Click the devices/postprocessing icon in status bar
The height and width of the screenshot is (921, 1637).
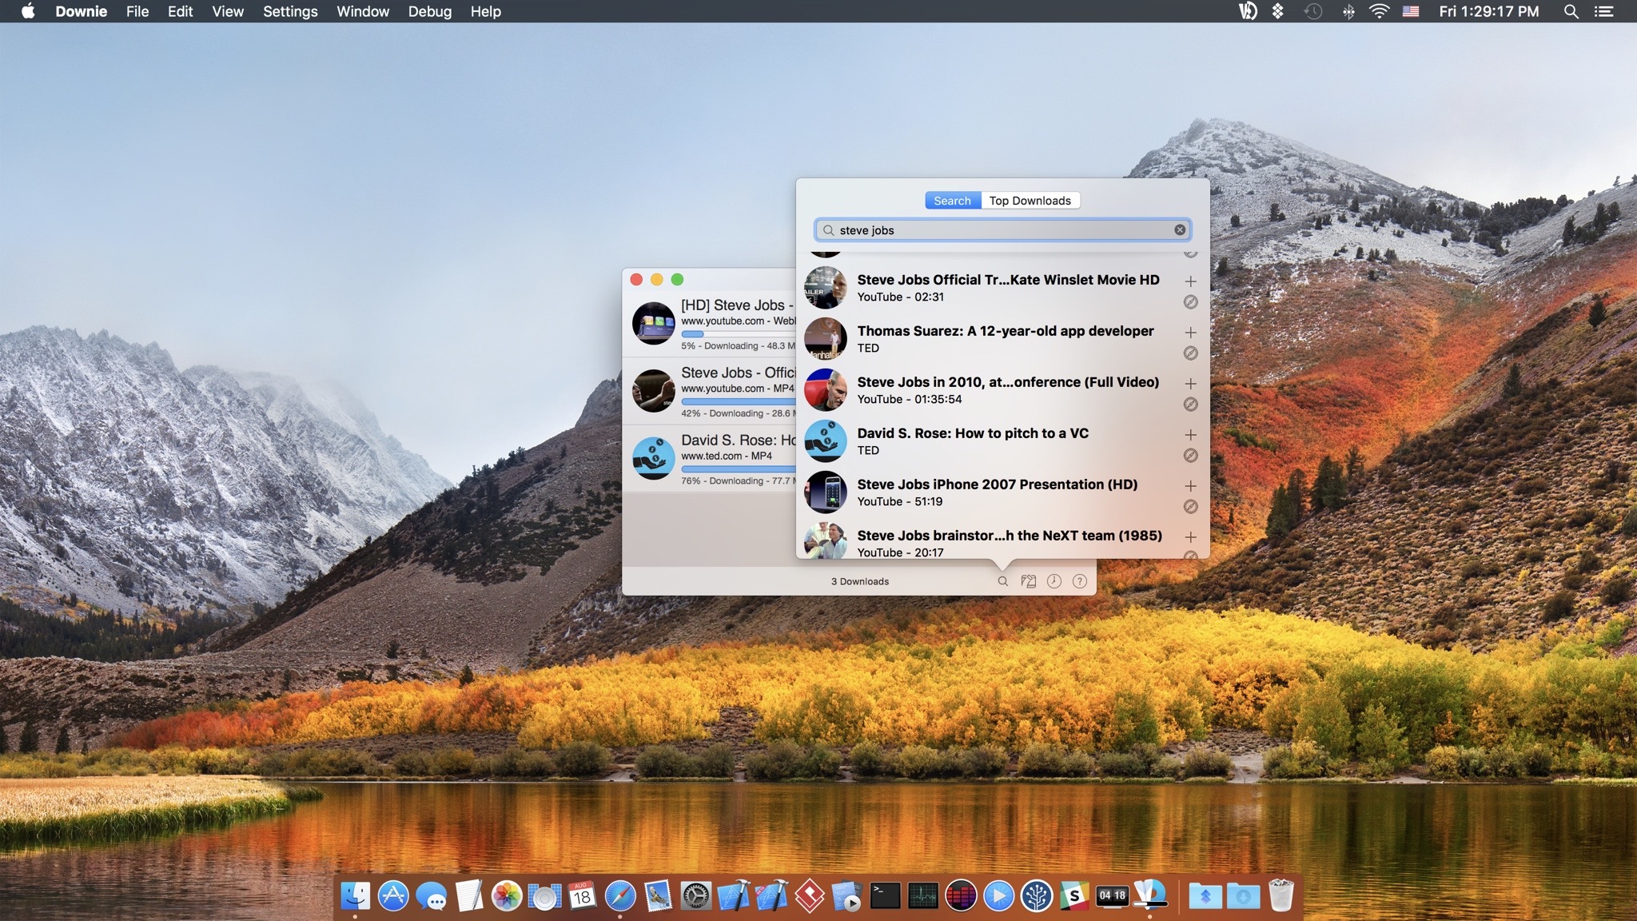coord(1028,581)
